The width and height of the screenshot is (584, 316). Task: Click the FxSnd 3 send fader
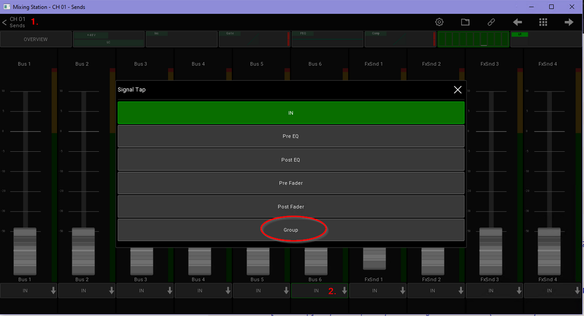(x=491, y=251)
